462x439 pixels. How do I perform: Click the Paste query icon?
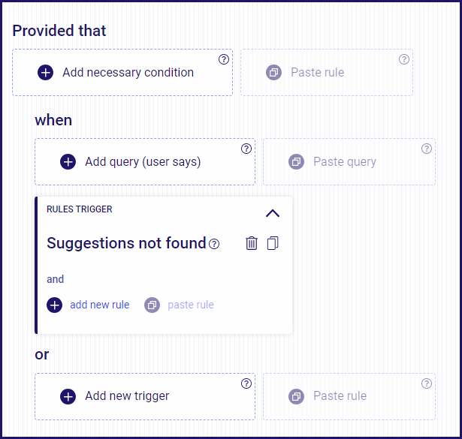[x=296, y=162]
